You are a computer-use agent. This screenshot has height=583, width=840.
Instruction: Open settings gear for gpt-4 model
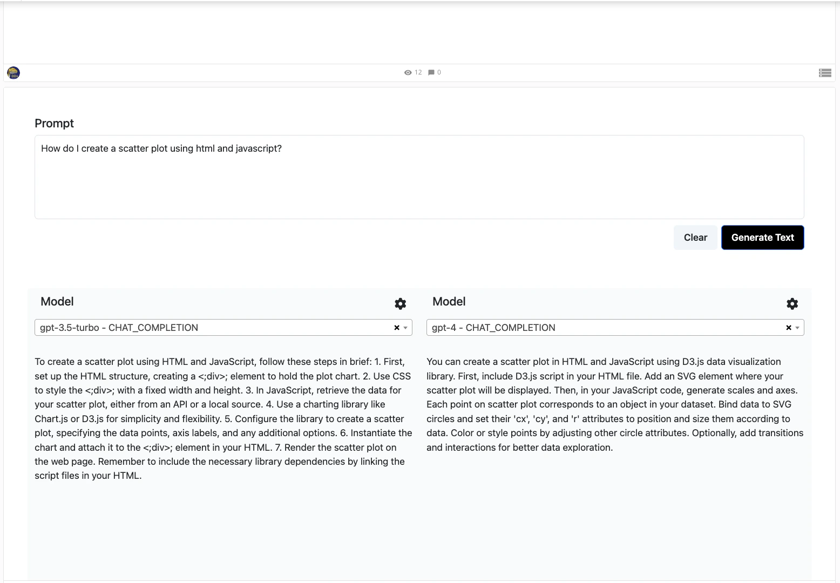point(792,303)
